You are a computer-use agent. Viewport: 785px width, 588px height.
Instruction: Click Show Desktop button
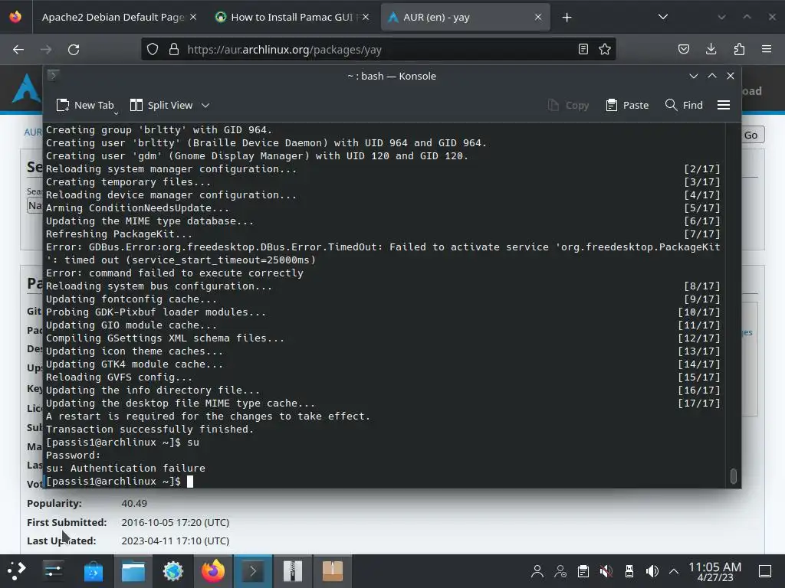[x=765, y=571]
